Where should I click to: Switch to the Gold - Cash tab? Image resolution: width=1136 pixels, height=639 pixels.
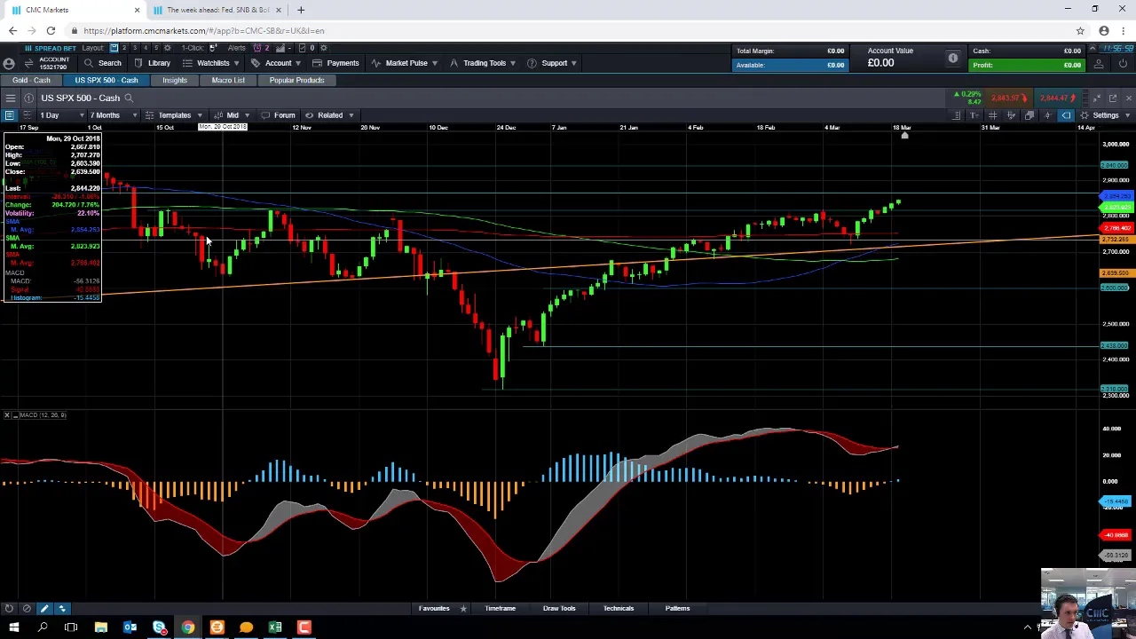(31, 80)
